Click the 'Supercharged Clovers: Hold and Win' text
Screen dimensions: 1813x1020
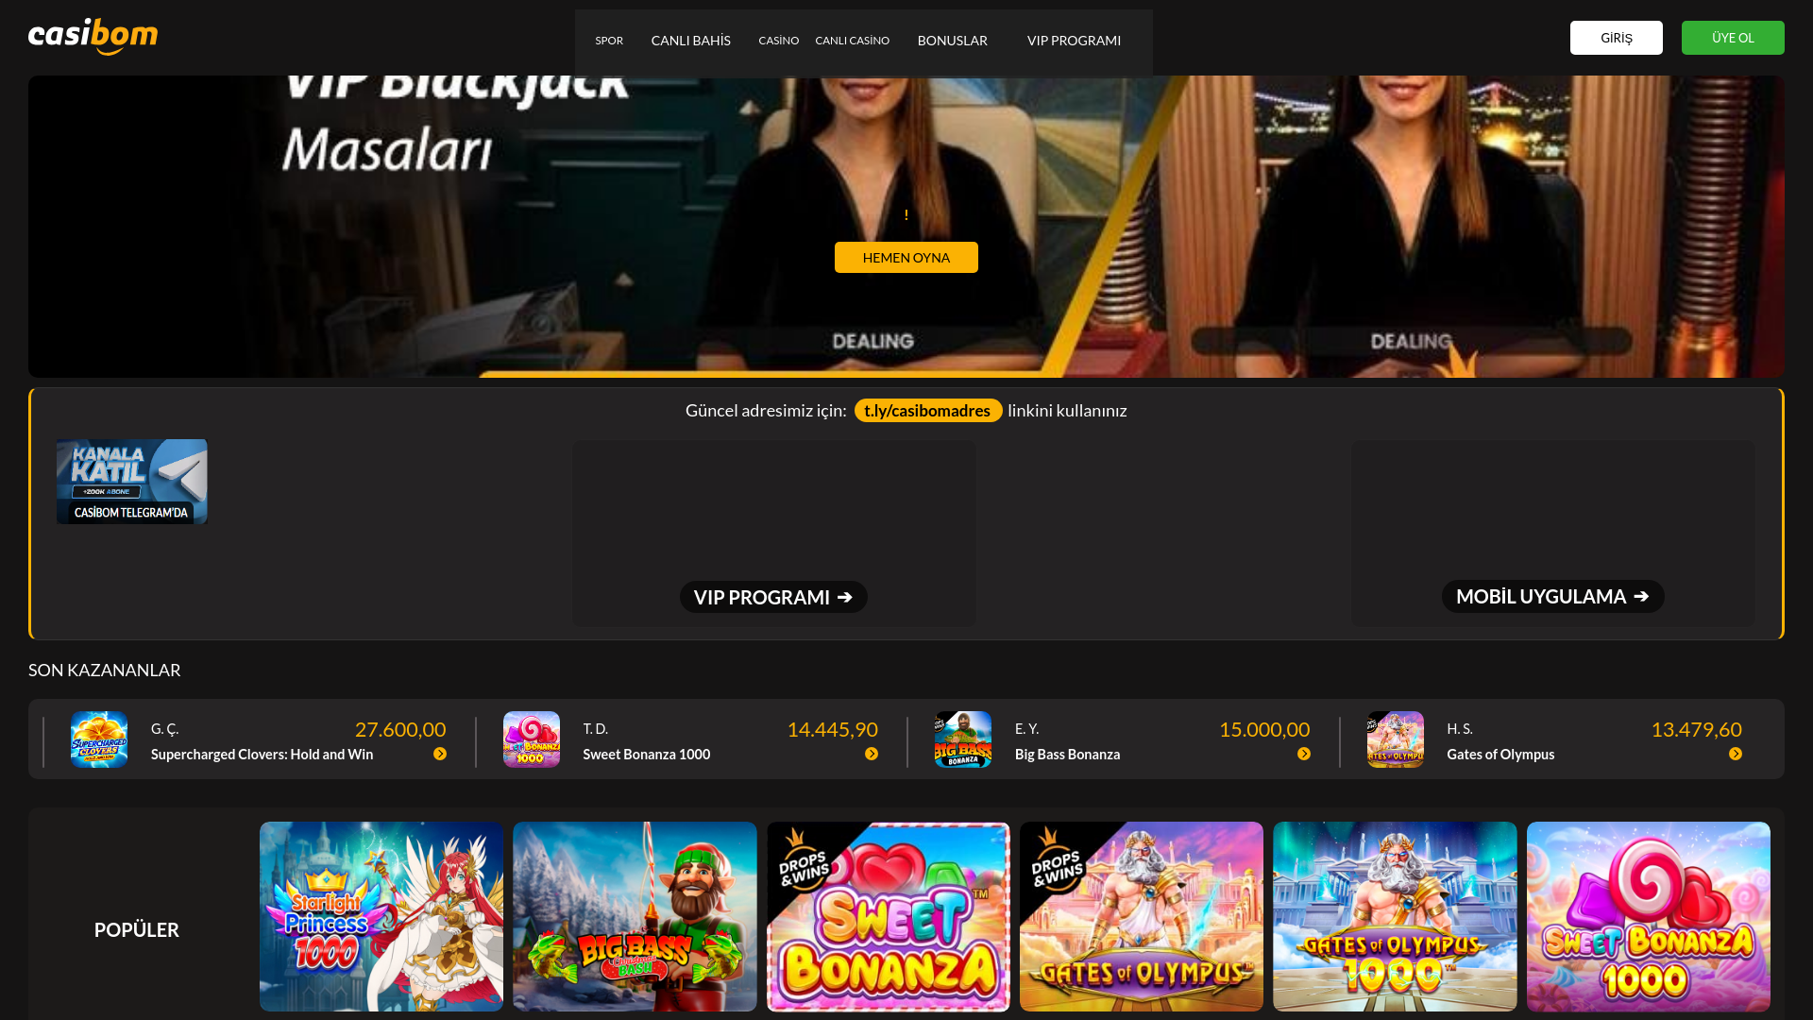pos(262,754)
